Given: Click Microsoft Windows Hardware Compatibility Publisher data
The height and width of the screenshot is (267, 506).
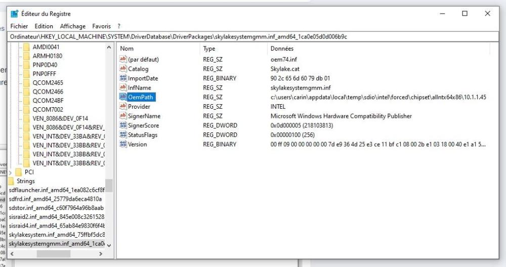Looking at the screenshot, I should [x=341, y=116].
